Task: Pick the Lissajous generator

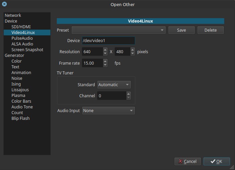Action: pos(20,90)
